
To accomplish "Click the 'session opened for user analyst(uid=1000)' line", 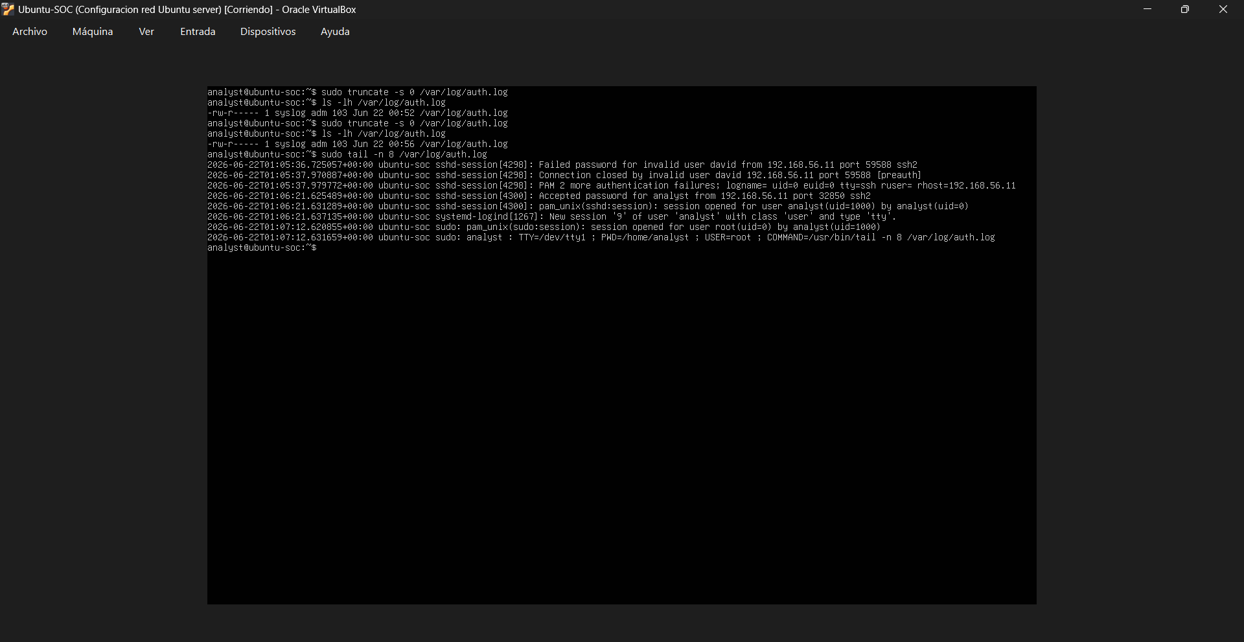I will [x=588, y=206].
